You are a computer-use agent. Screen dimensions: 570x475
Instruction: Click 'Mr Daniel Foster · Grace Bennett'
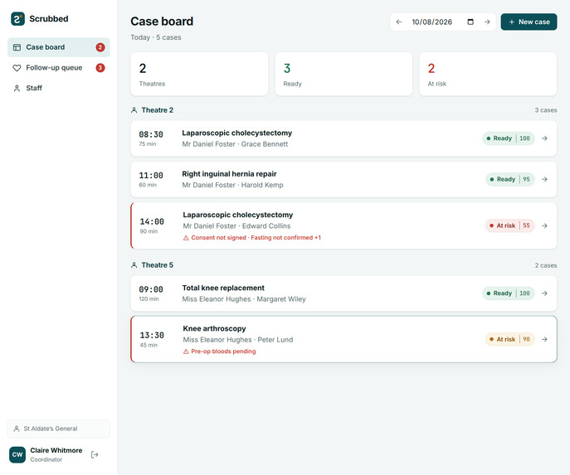235,144
